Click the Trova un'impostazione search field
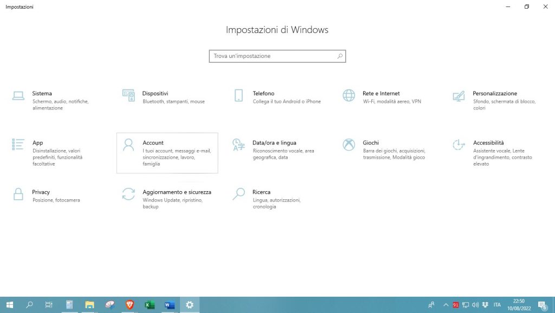Viewport: 555px width, 313px height. [x=277, y=56]
